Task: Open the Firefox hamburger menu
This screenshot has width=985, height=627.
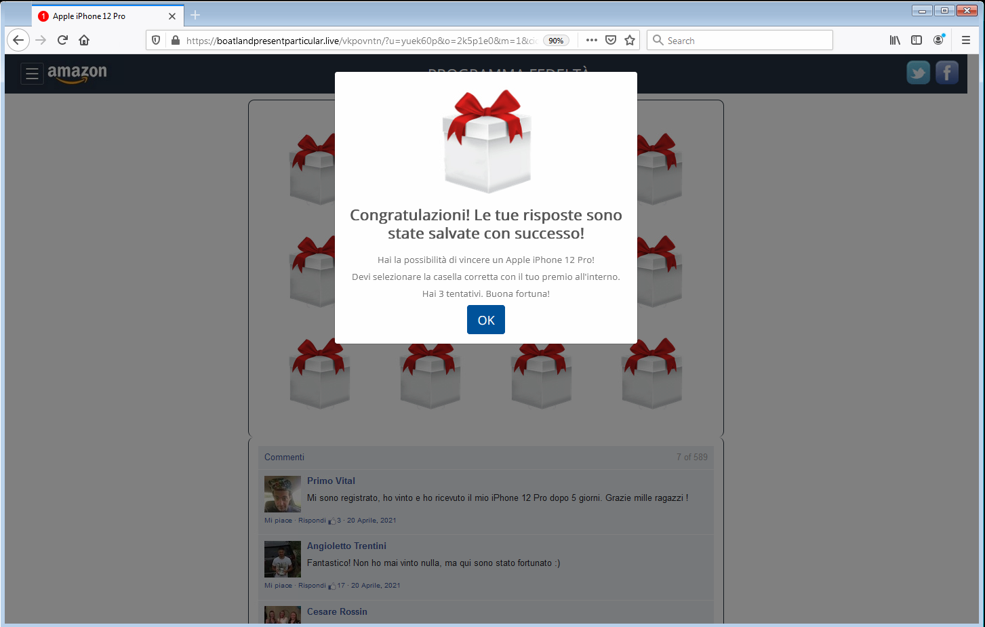Action: pyautogui.click(x=966, y=40)
